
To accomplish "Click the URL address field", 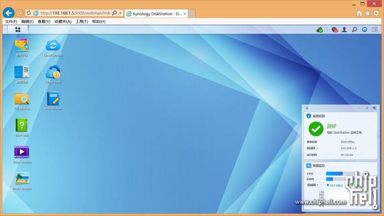I will [75, 13].
